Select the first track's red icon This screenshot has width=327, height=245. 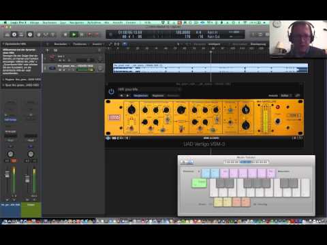[52, 57]
